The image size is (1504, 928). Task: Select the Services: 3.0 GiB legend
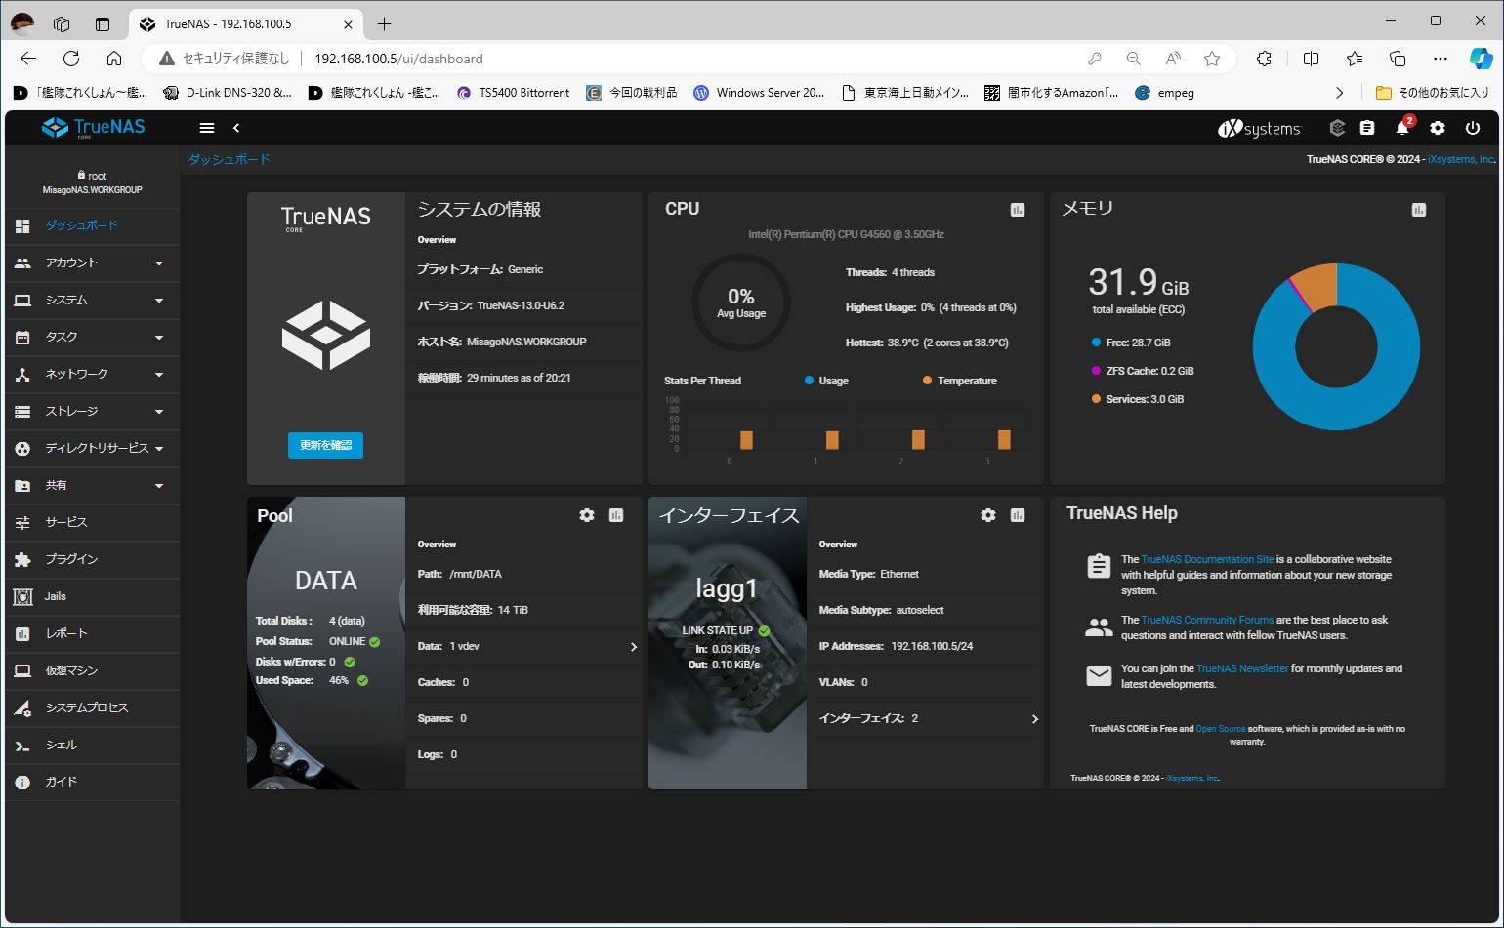pyautogui.click(x=1137, y=399)
